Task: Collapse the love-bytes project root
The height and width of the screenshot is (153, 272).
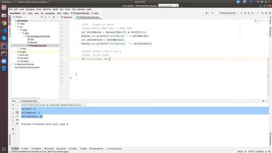Action: tap(13, 21)
